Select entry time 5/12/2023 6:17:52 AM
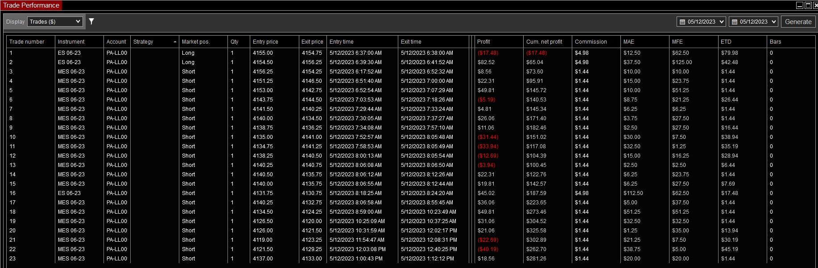 355,72
